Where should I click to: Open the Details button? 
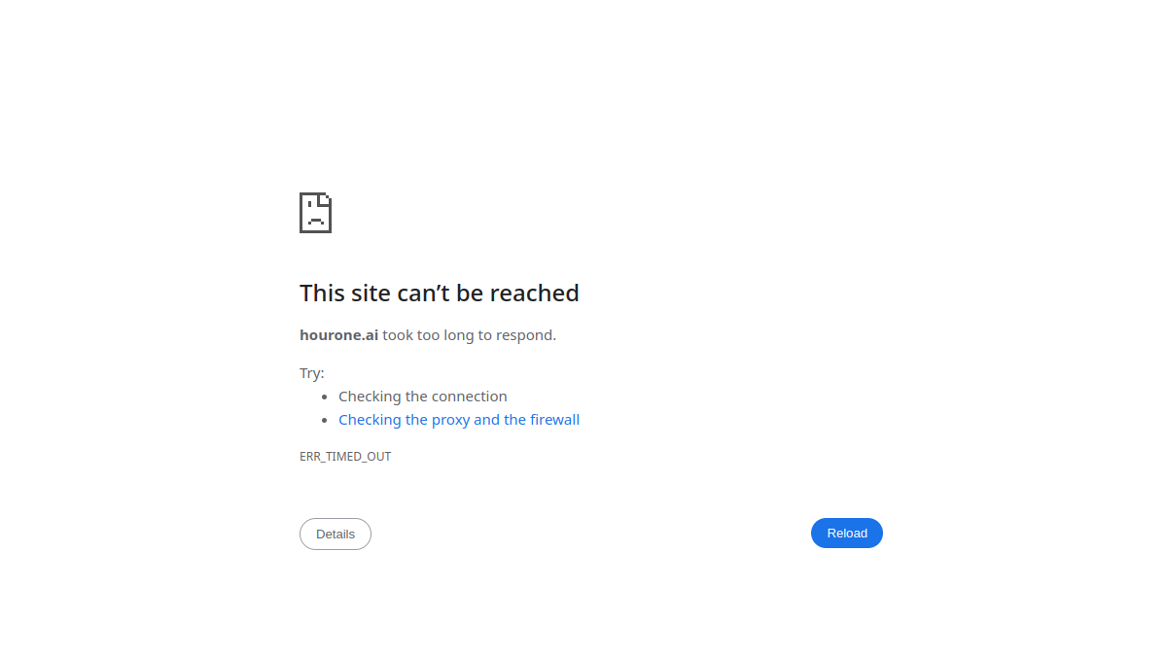click(336, 535)
